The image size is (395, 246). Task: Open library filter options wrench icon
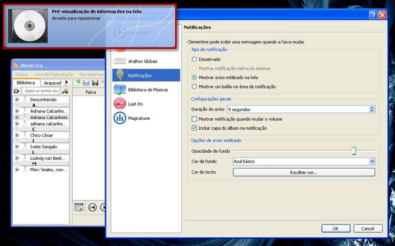coord(65,91)
